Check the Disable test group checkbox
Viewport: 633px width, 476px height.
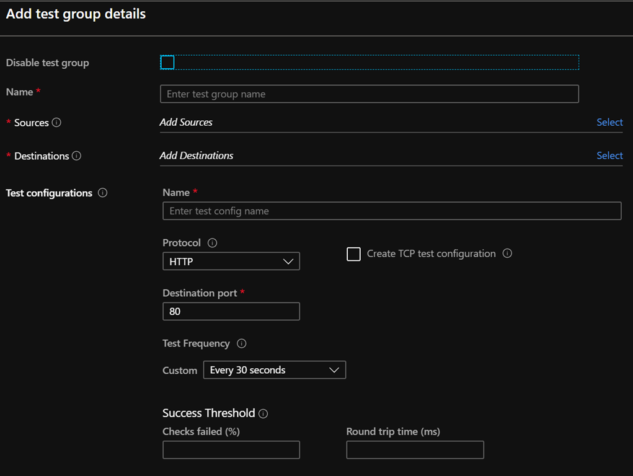point(167,62)
